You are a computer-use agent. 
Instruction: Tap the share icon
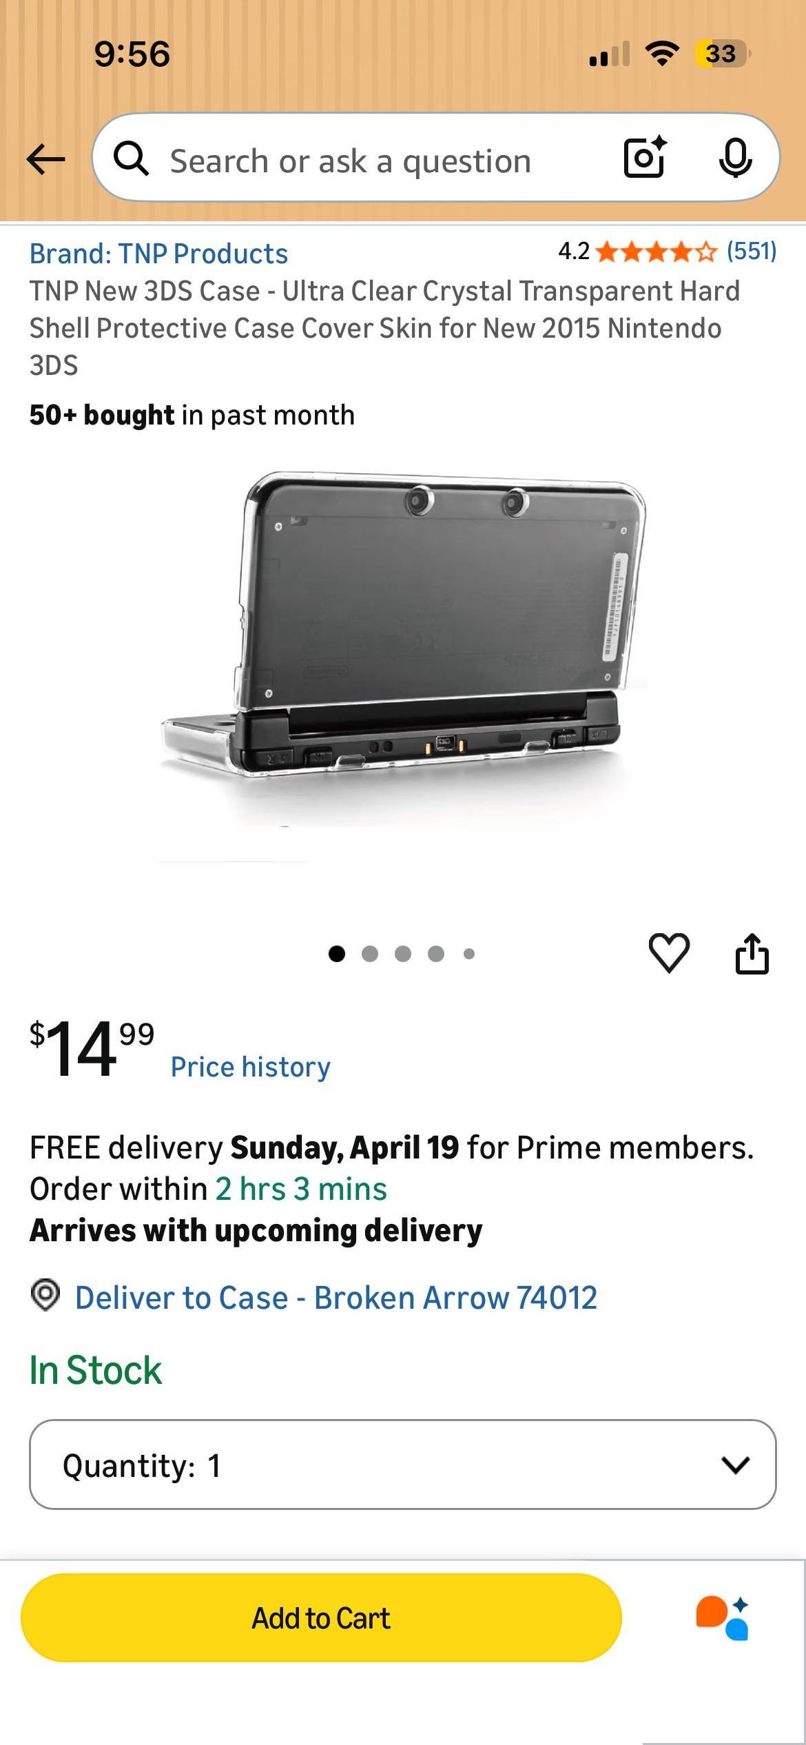752,953
